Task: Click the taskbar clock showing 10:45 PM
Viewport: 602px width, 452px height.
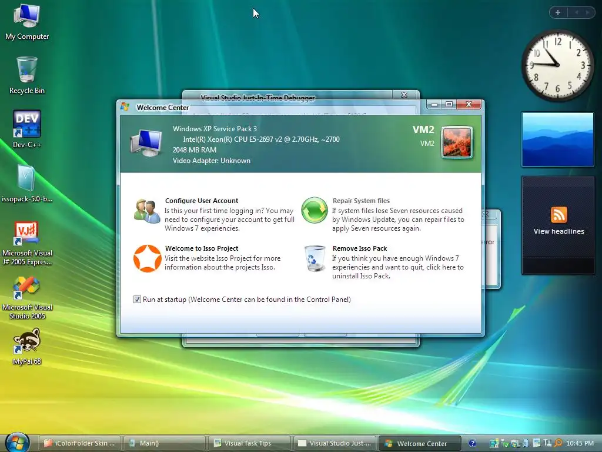Action: coord(580,443)
